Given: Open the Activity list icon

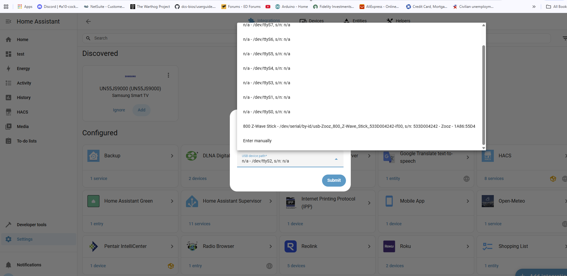Looking at the screenshot, I should tap(8, 83).
